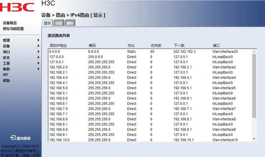The image size is (265, 157).
Task: Select destination 192.168.9.0
Action: point(58,129)
